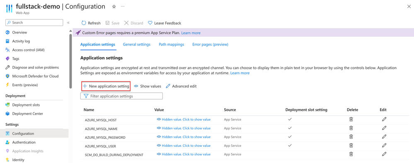This screenshot has height=163, width=414.
Task: Delete the AZURE_MYSQL_USER setting
Action: [x=351, y=145]
